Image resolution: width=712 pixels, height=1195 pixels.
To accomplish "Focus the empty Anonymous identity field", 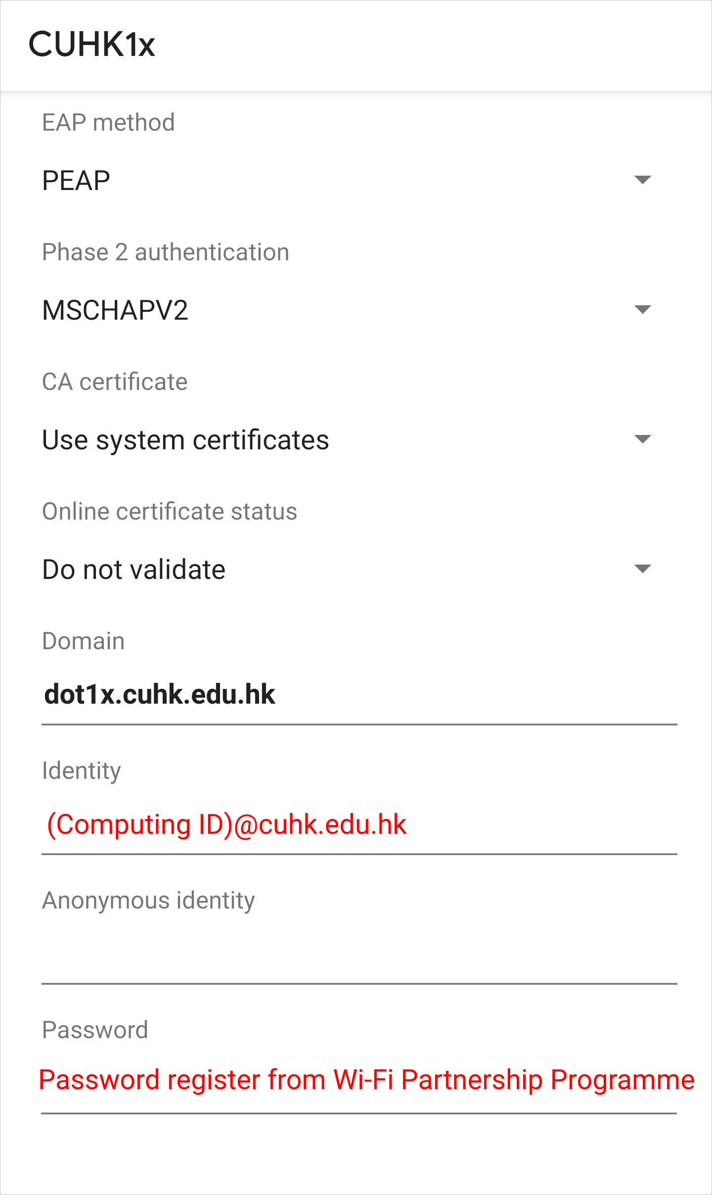I will 359,955.
